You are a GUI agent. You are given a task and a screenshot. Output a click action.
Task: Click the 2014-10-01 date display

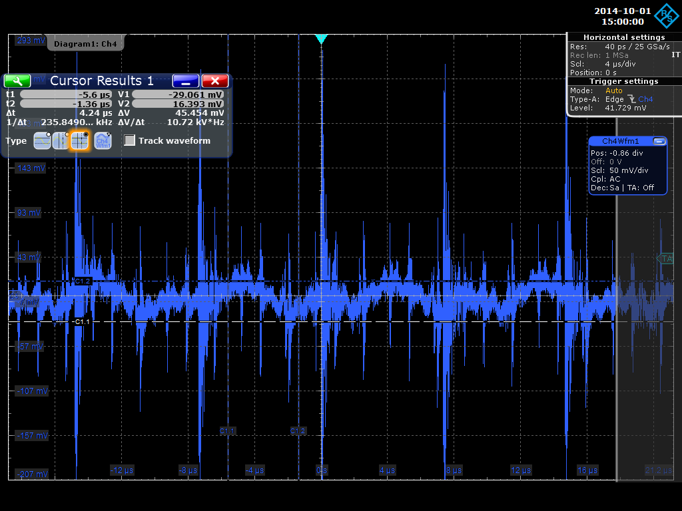pos(623,11)
